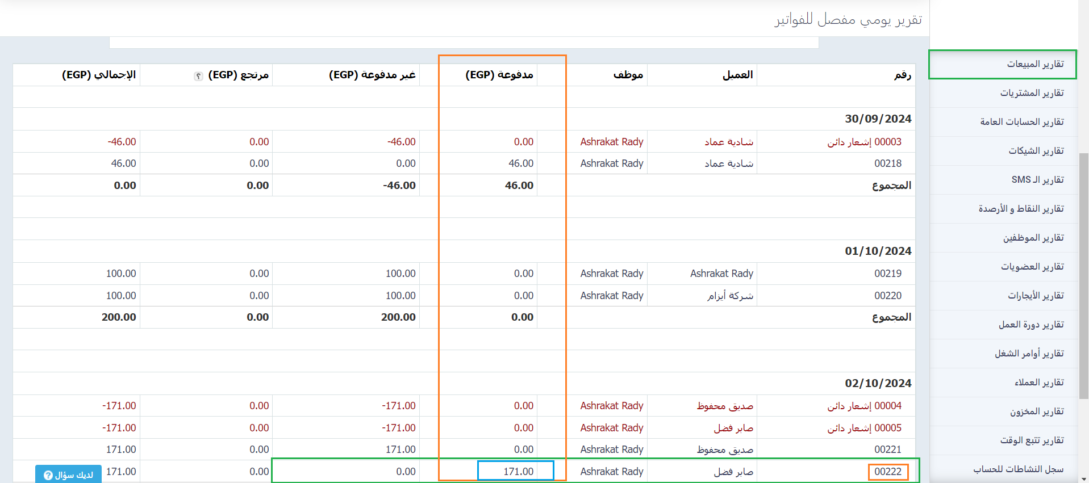Click client شركة أبزام in invoice 00220 row
Viewport: 1089px width, 483px height.
coord(730,296)
